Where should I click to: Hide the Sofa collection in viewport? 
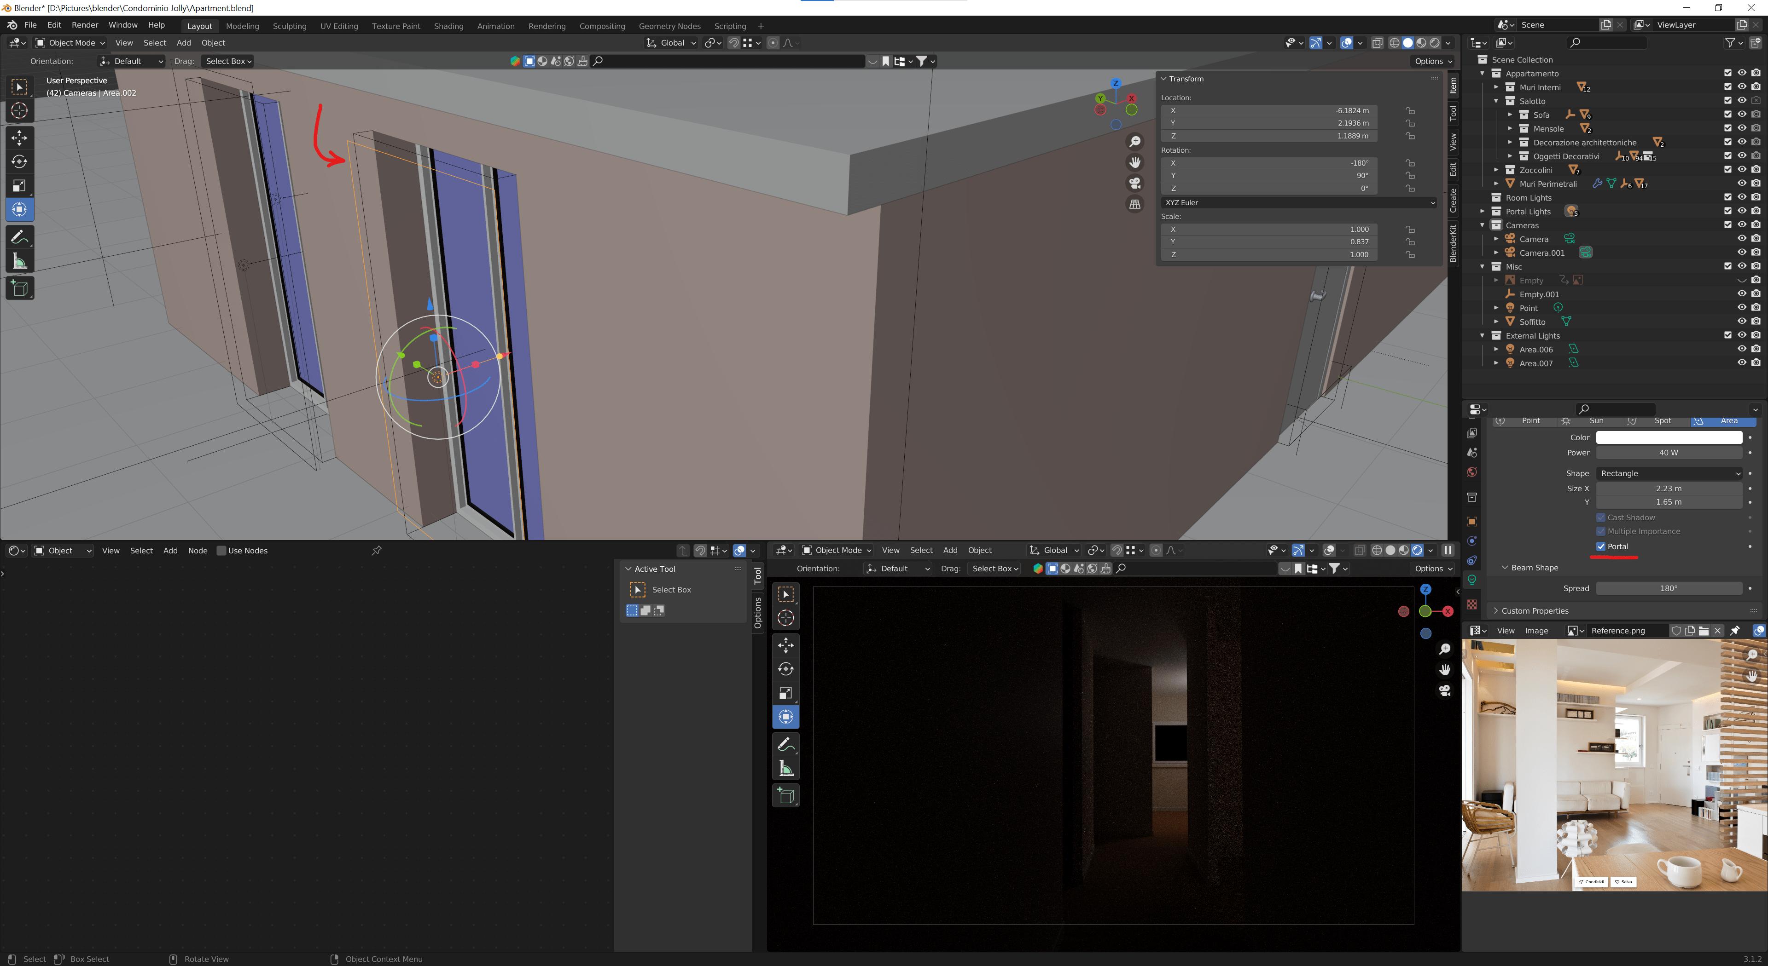[1742, 115]
